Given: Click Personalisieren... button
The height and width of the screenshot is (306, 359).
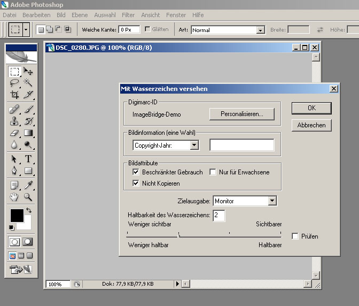Looking at the screenshot, I should pos(242,114).
